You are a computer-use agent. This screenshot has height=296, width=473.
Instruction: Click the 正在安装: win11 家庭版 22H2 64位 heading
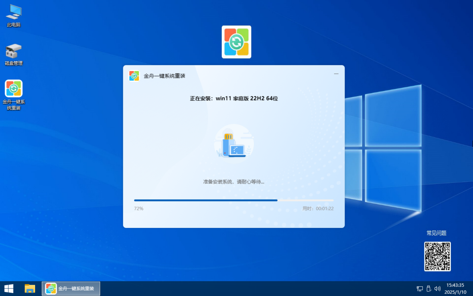pos(234,99)
